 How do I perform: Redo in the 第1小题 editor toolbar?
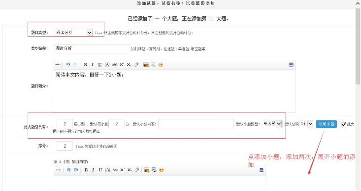point(76,170)
